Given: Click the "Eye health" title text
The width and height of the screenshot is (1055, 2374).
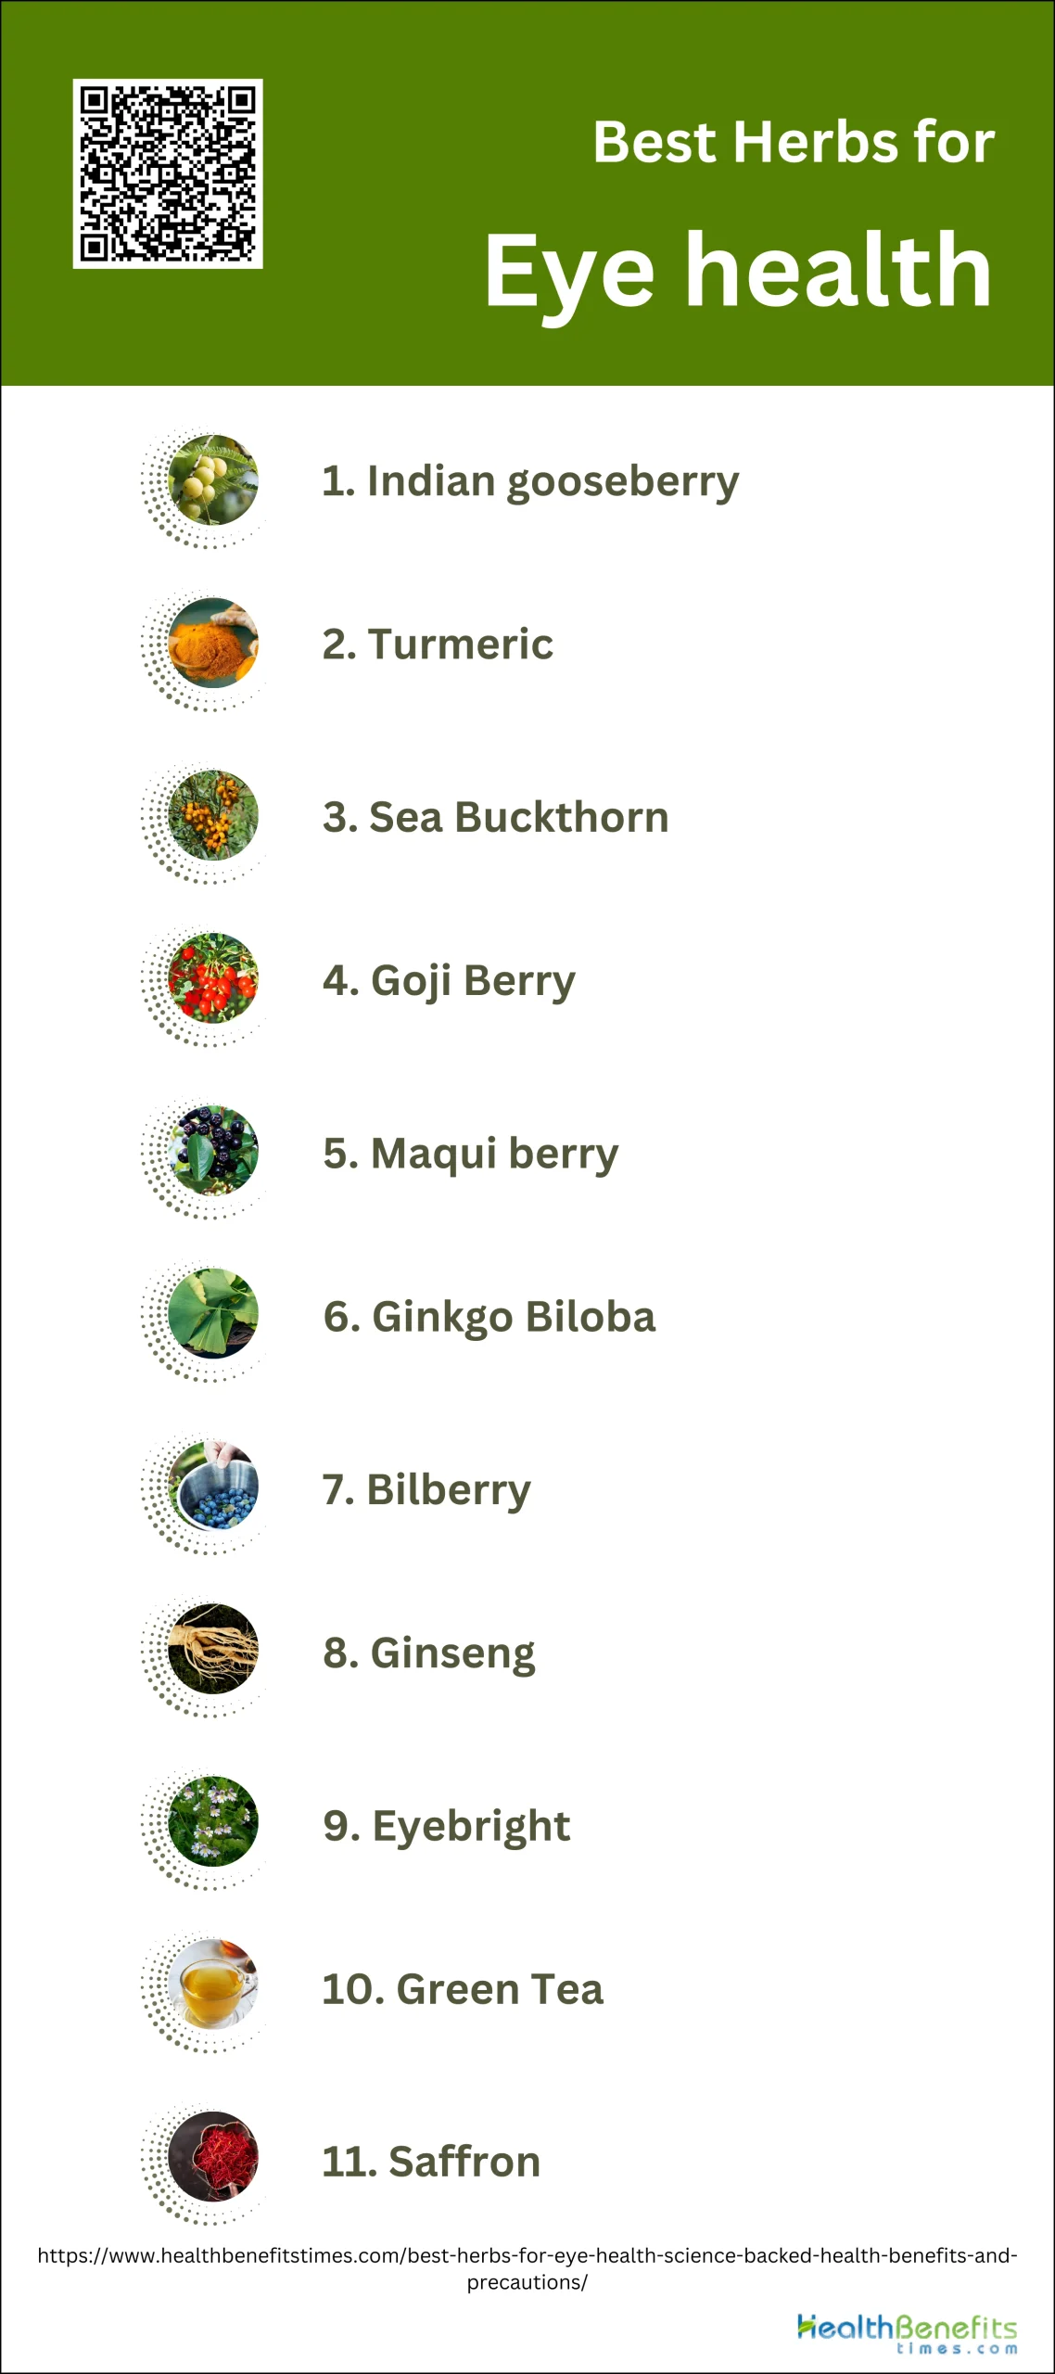Looking at the screenshot, I should 738,271.
